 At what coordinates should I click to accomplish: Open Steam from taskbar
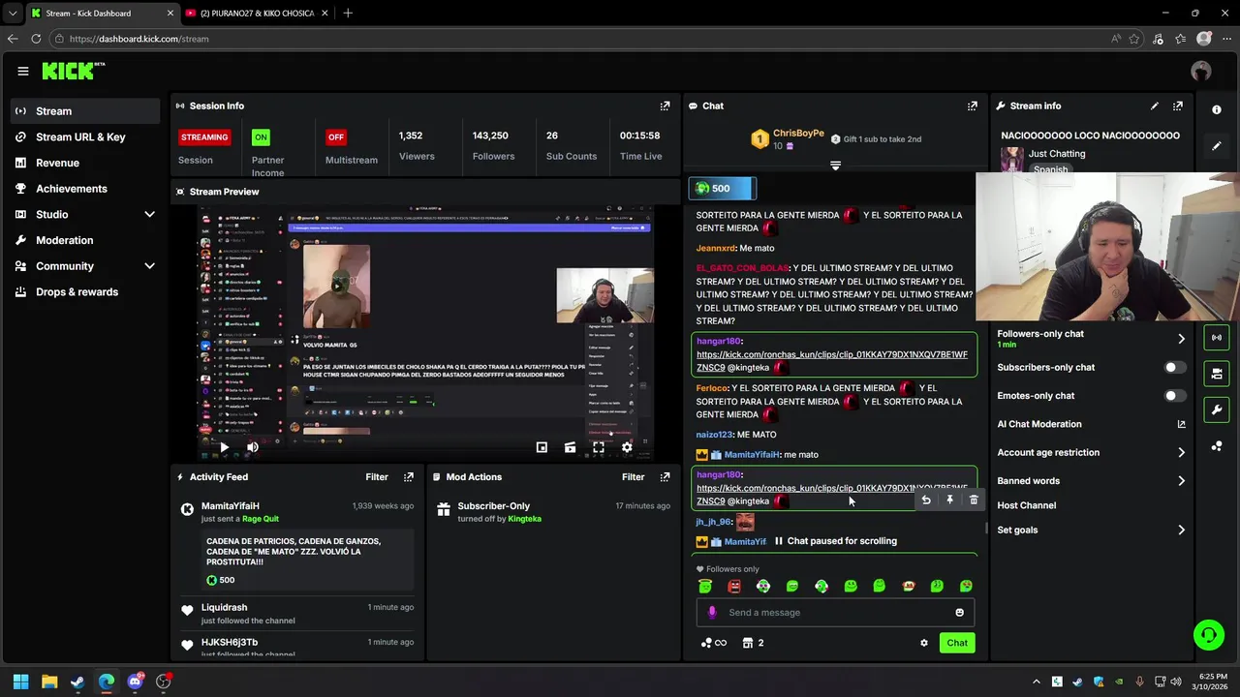[x=77, y=682]
